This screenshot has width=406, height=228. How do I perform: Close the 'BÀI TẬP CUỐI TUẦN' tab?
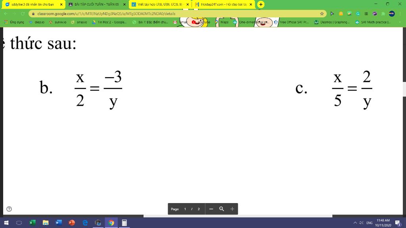click(124, 4)
